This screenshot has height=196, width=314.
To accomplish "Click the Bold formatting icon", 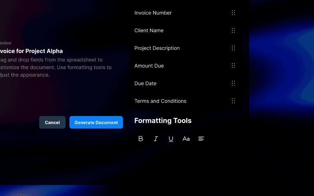I will [141, 139].
